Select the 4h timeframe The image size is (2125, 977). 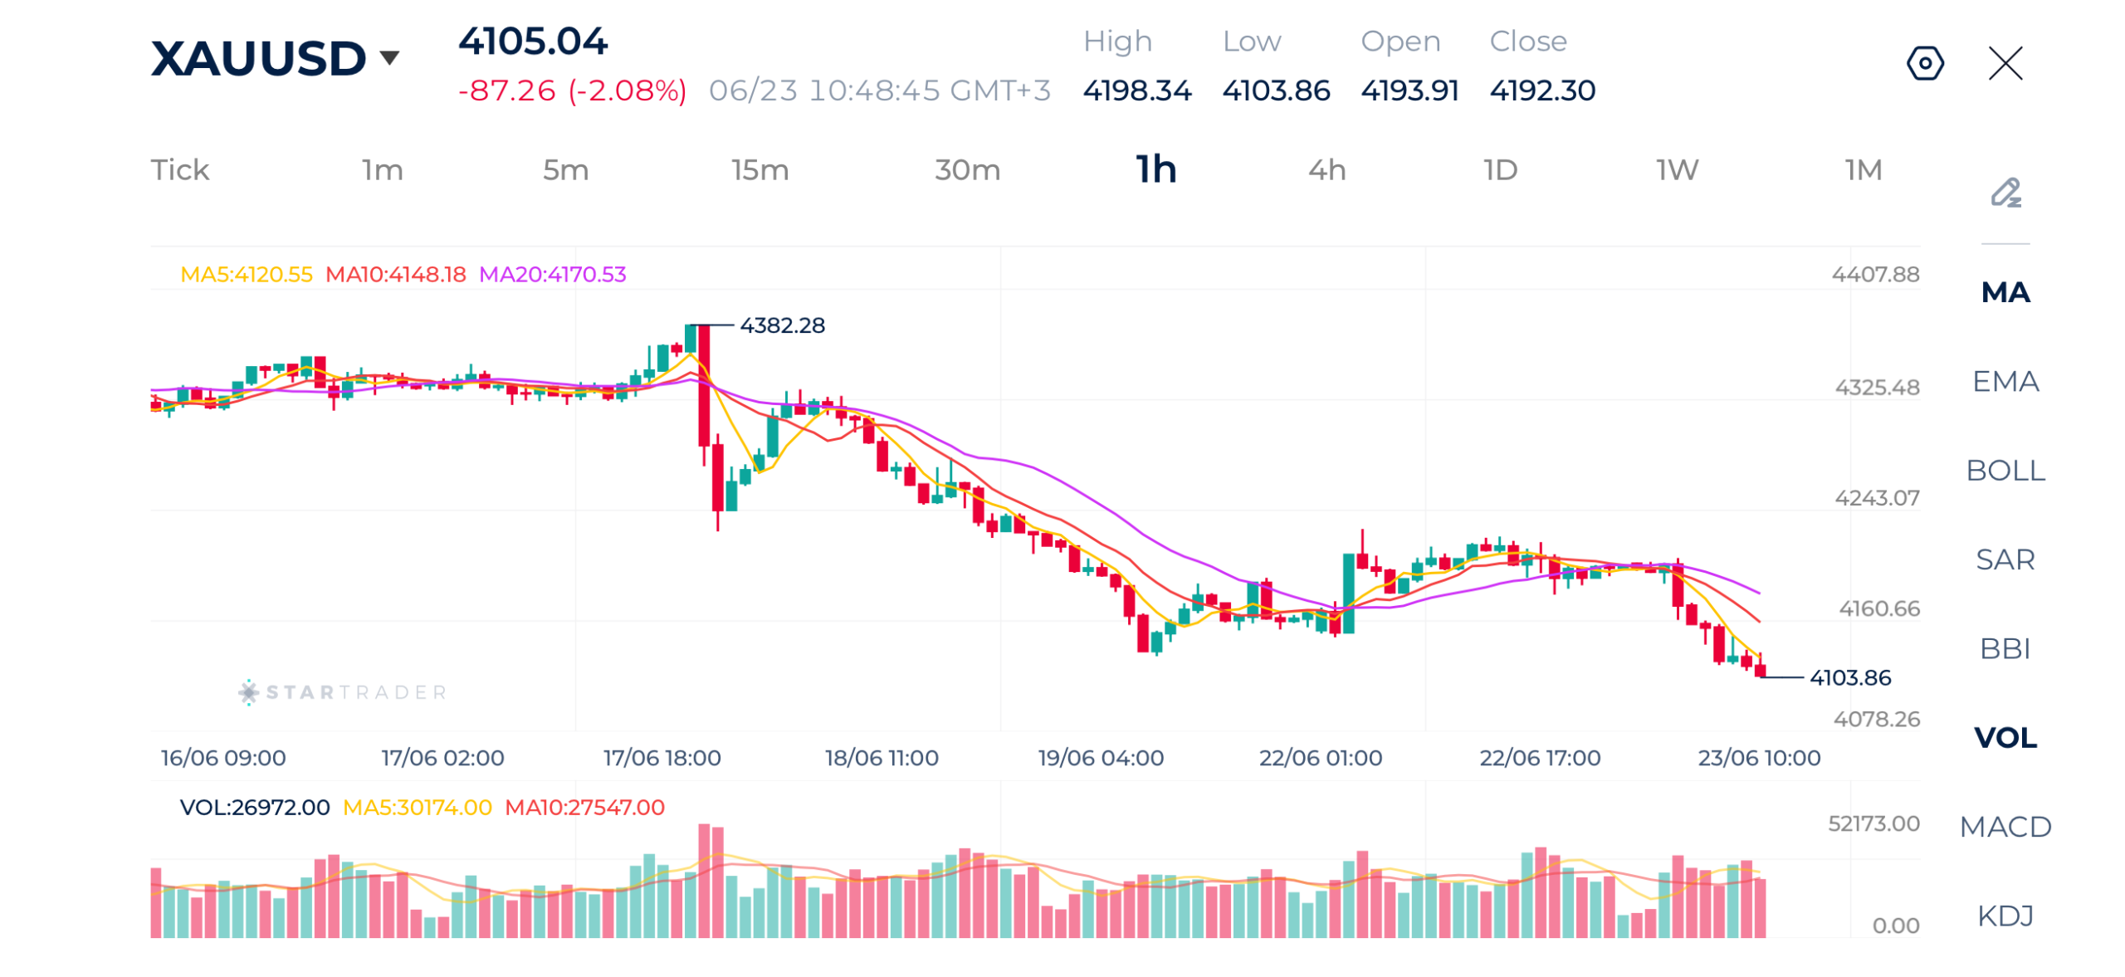tap(1326, 169)
